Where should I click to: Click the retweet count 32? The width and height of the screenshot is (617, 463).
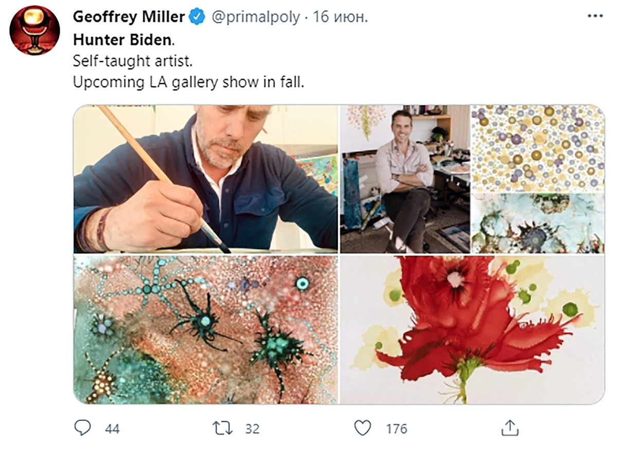tap(252, 429)
